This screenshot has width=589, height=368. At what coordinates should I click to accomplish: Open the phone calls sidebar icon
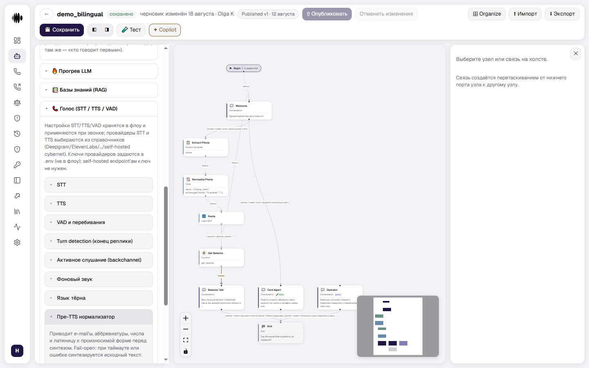click(17, 72)
